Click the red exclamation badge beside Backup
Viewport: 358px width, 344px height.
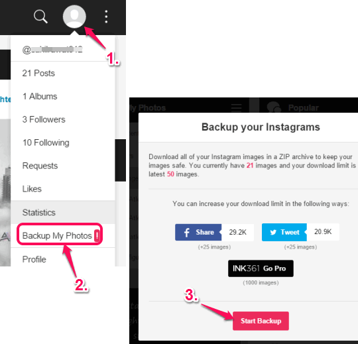point(97,235)
